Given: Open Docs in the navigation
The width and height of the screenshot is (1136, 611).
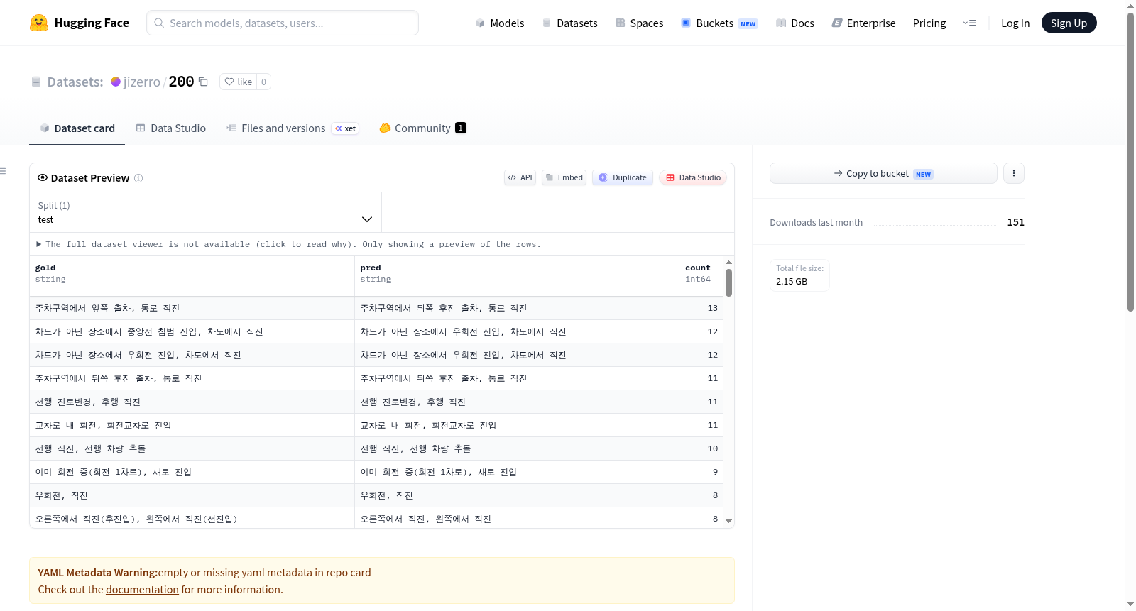Looking at the screenshot, I should coord(795,23).
